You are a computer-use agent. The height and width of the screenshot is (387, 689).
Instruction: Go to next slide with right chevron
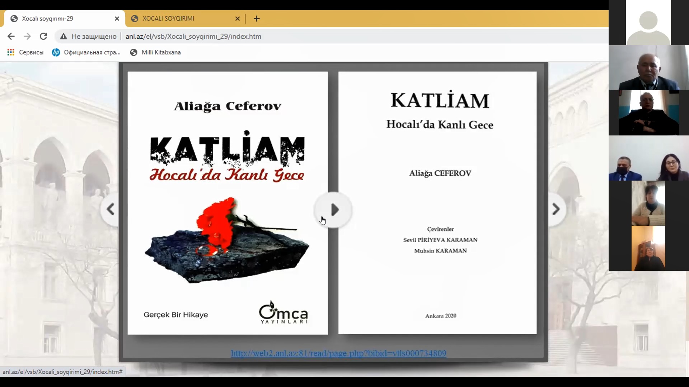click(556, 209)
